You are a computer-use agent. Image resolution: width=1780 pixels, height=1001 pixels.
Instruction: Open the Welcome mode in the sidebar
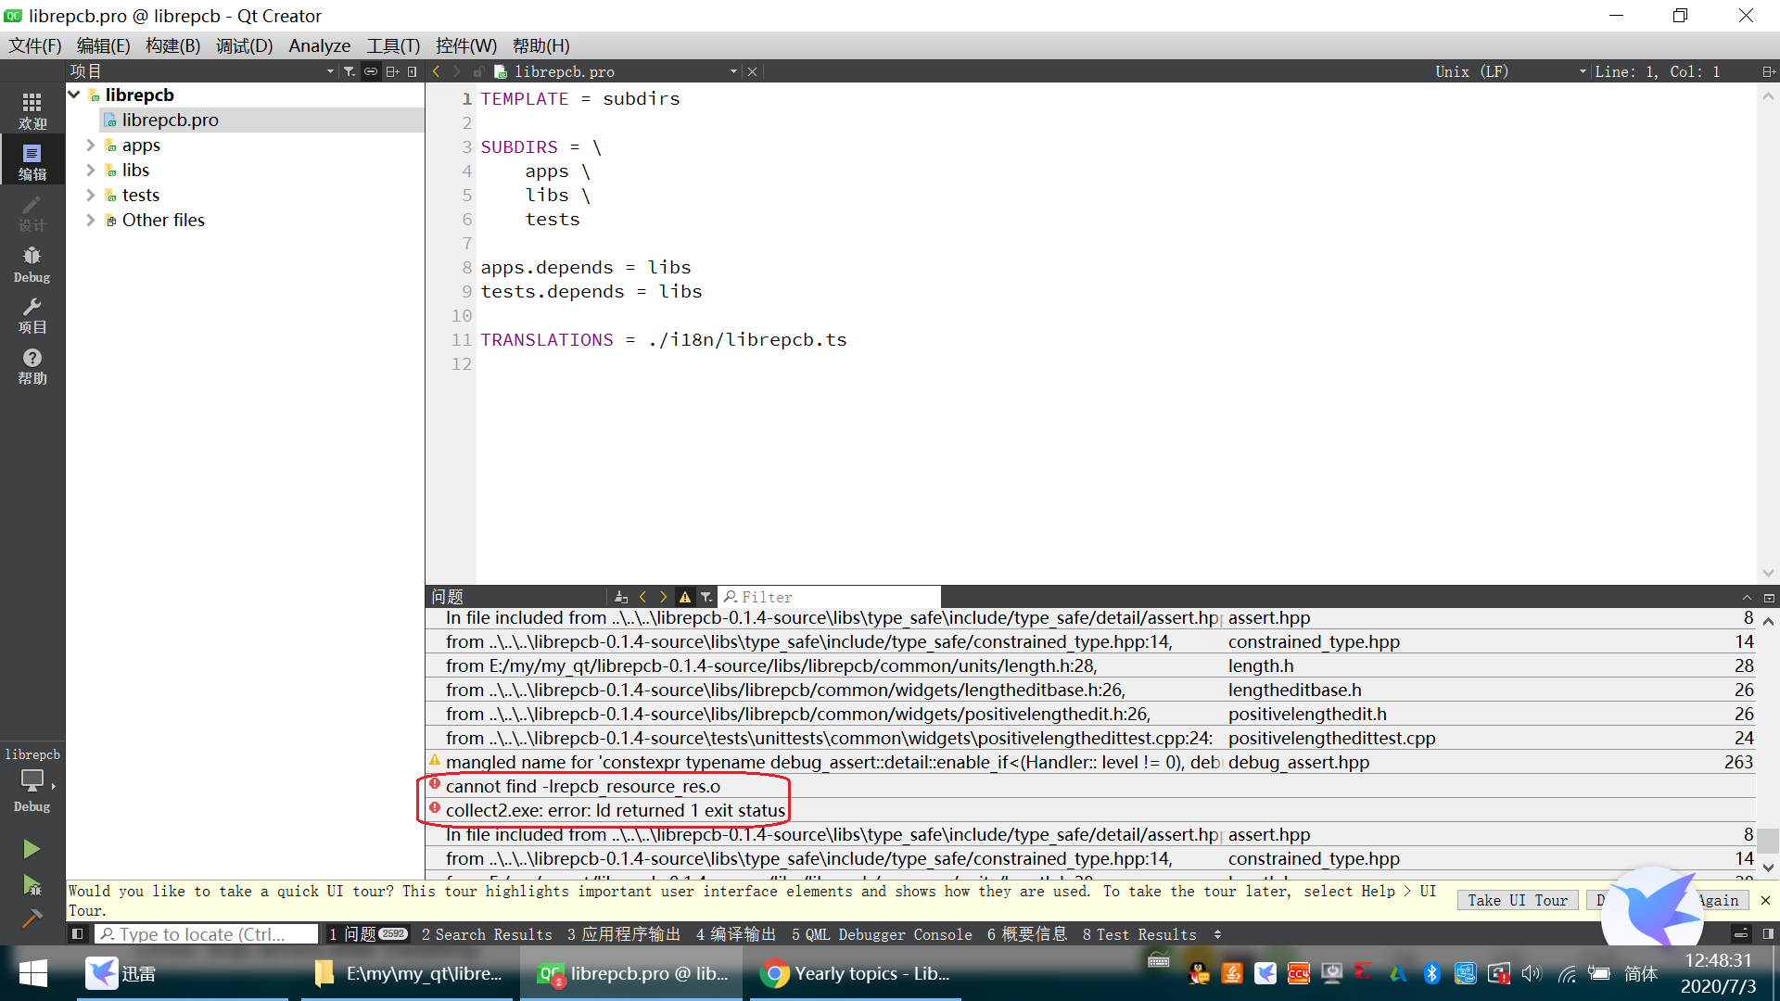(x=32, y=109)
